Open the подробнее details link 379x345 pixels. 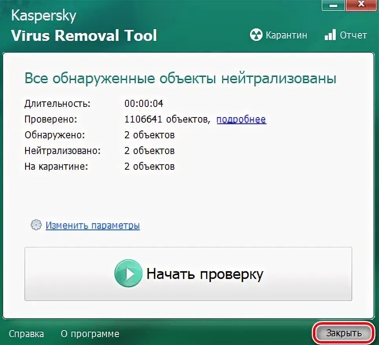click(241, 119)
